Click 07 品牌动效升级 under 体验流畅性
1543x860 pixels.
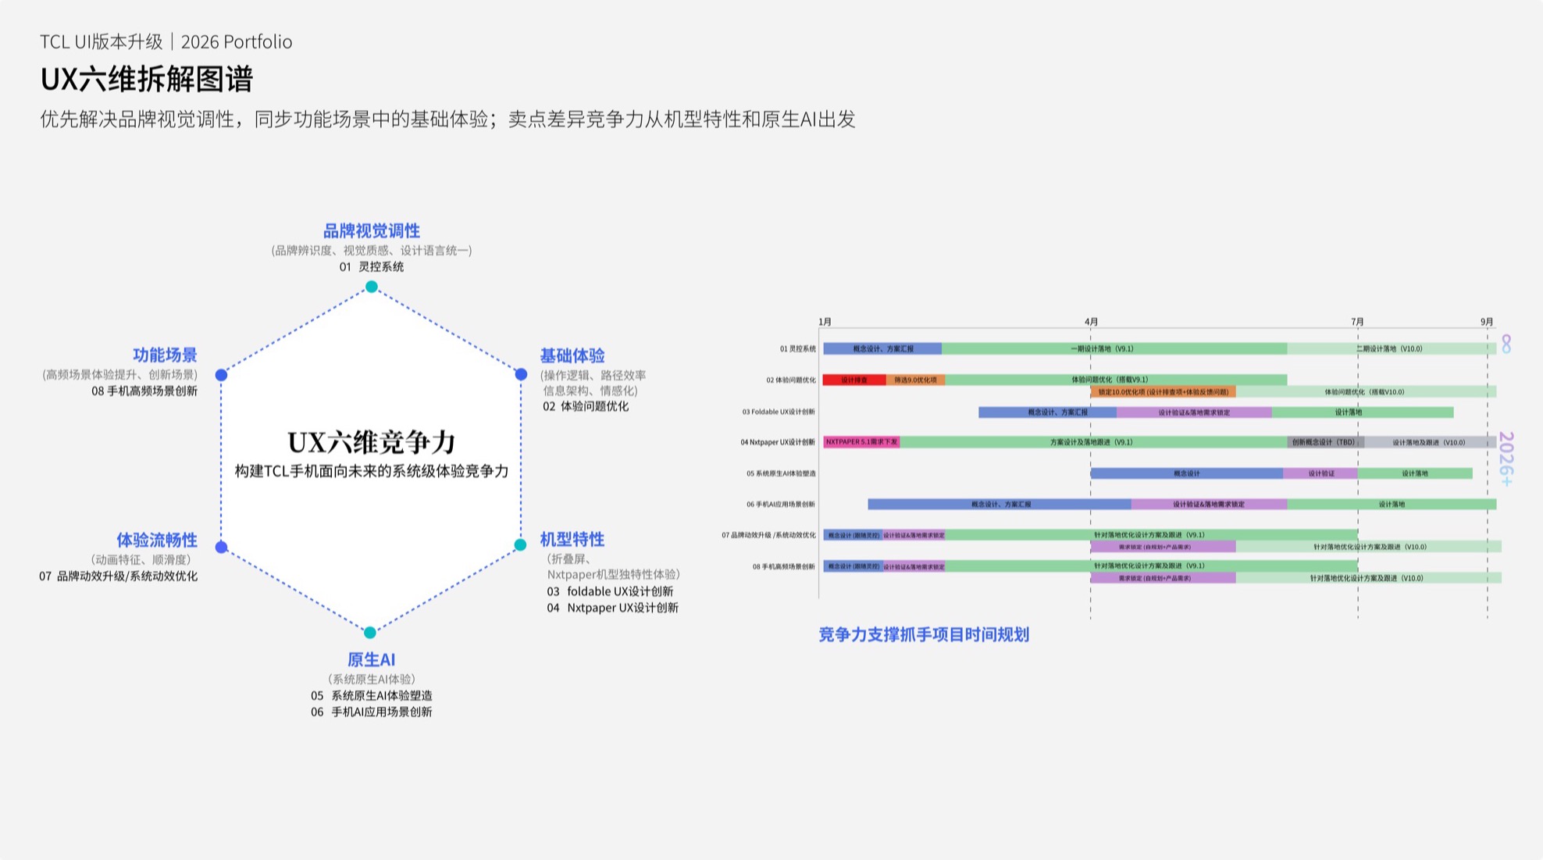[119, 576]
